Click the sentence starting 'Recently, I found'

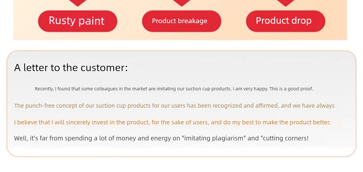tap(174, 89)
